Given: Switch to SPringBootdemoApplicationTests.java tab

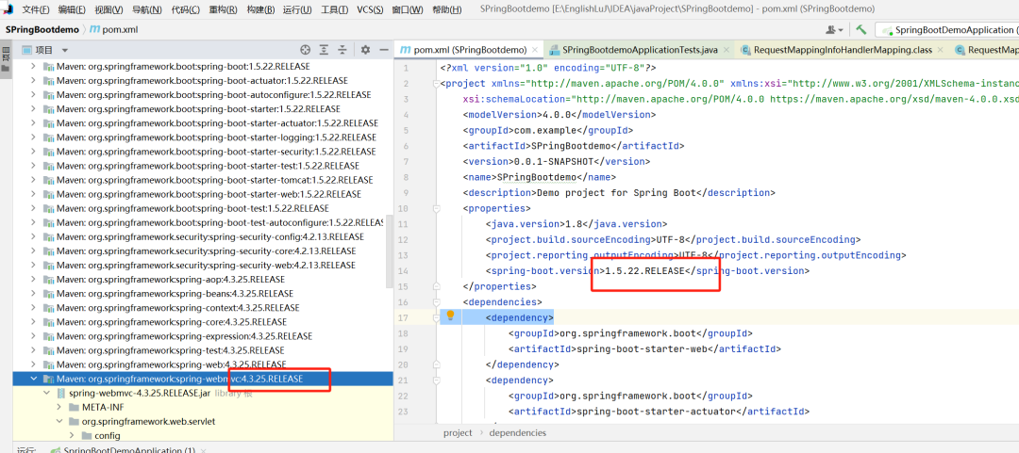Looking at the screenshot, I should tap(640, 50).
